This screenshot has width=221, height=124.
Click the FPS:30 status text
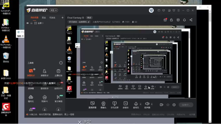coord(146,115)
